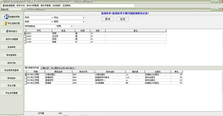The image size is (223, 116).
Task: Open the 教材室审核 sidebar button
Action: [11, 55]
